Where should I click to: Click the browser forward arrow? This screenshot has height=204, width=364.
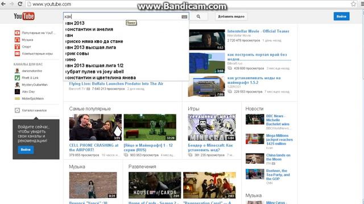click(x=11, y=4)
